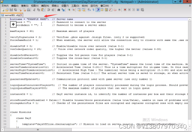Open the 设置(T) menu
Screen dimensions: 192x132
65,6
